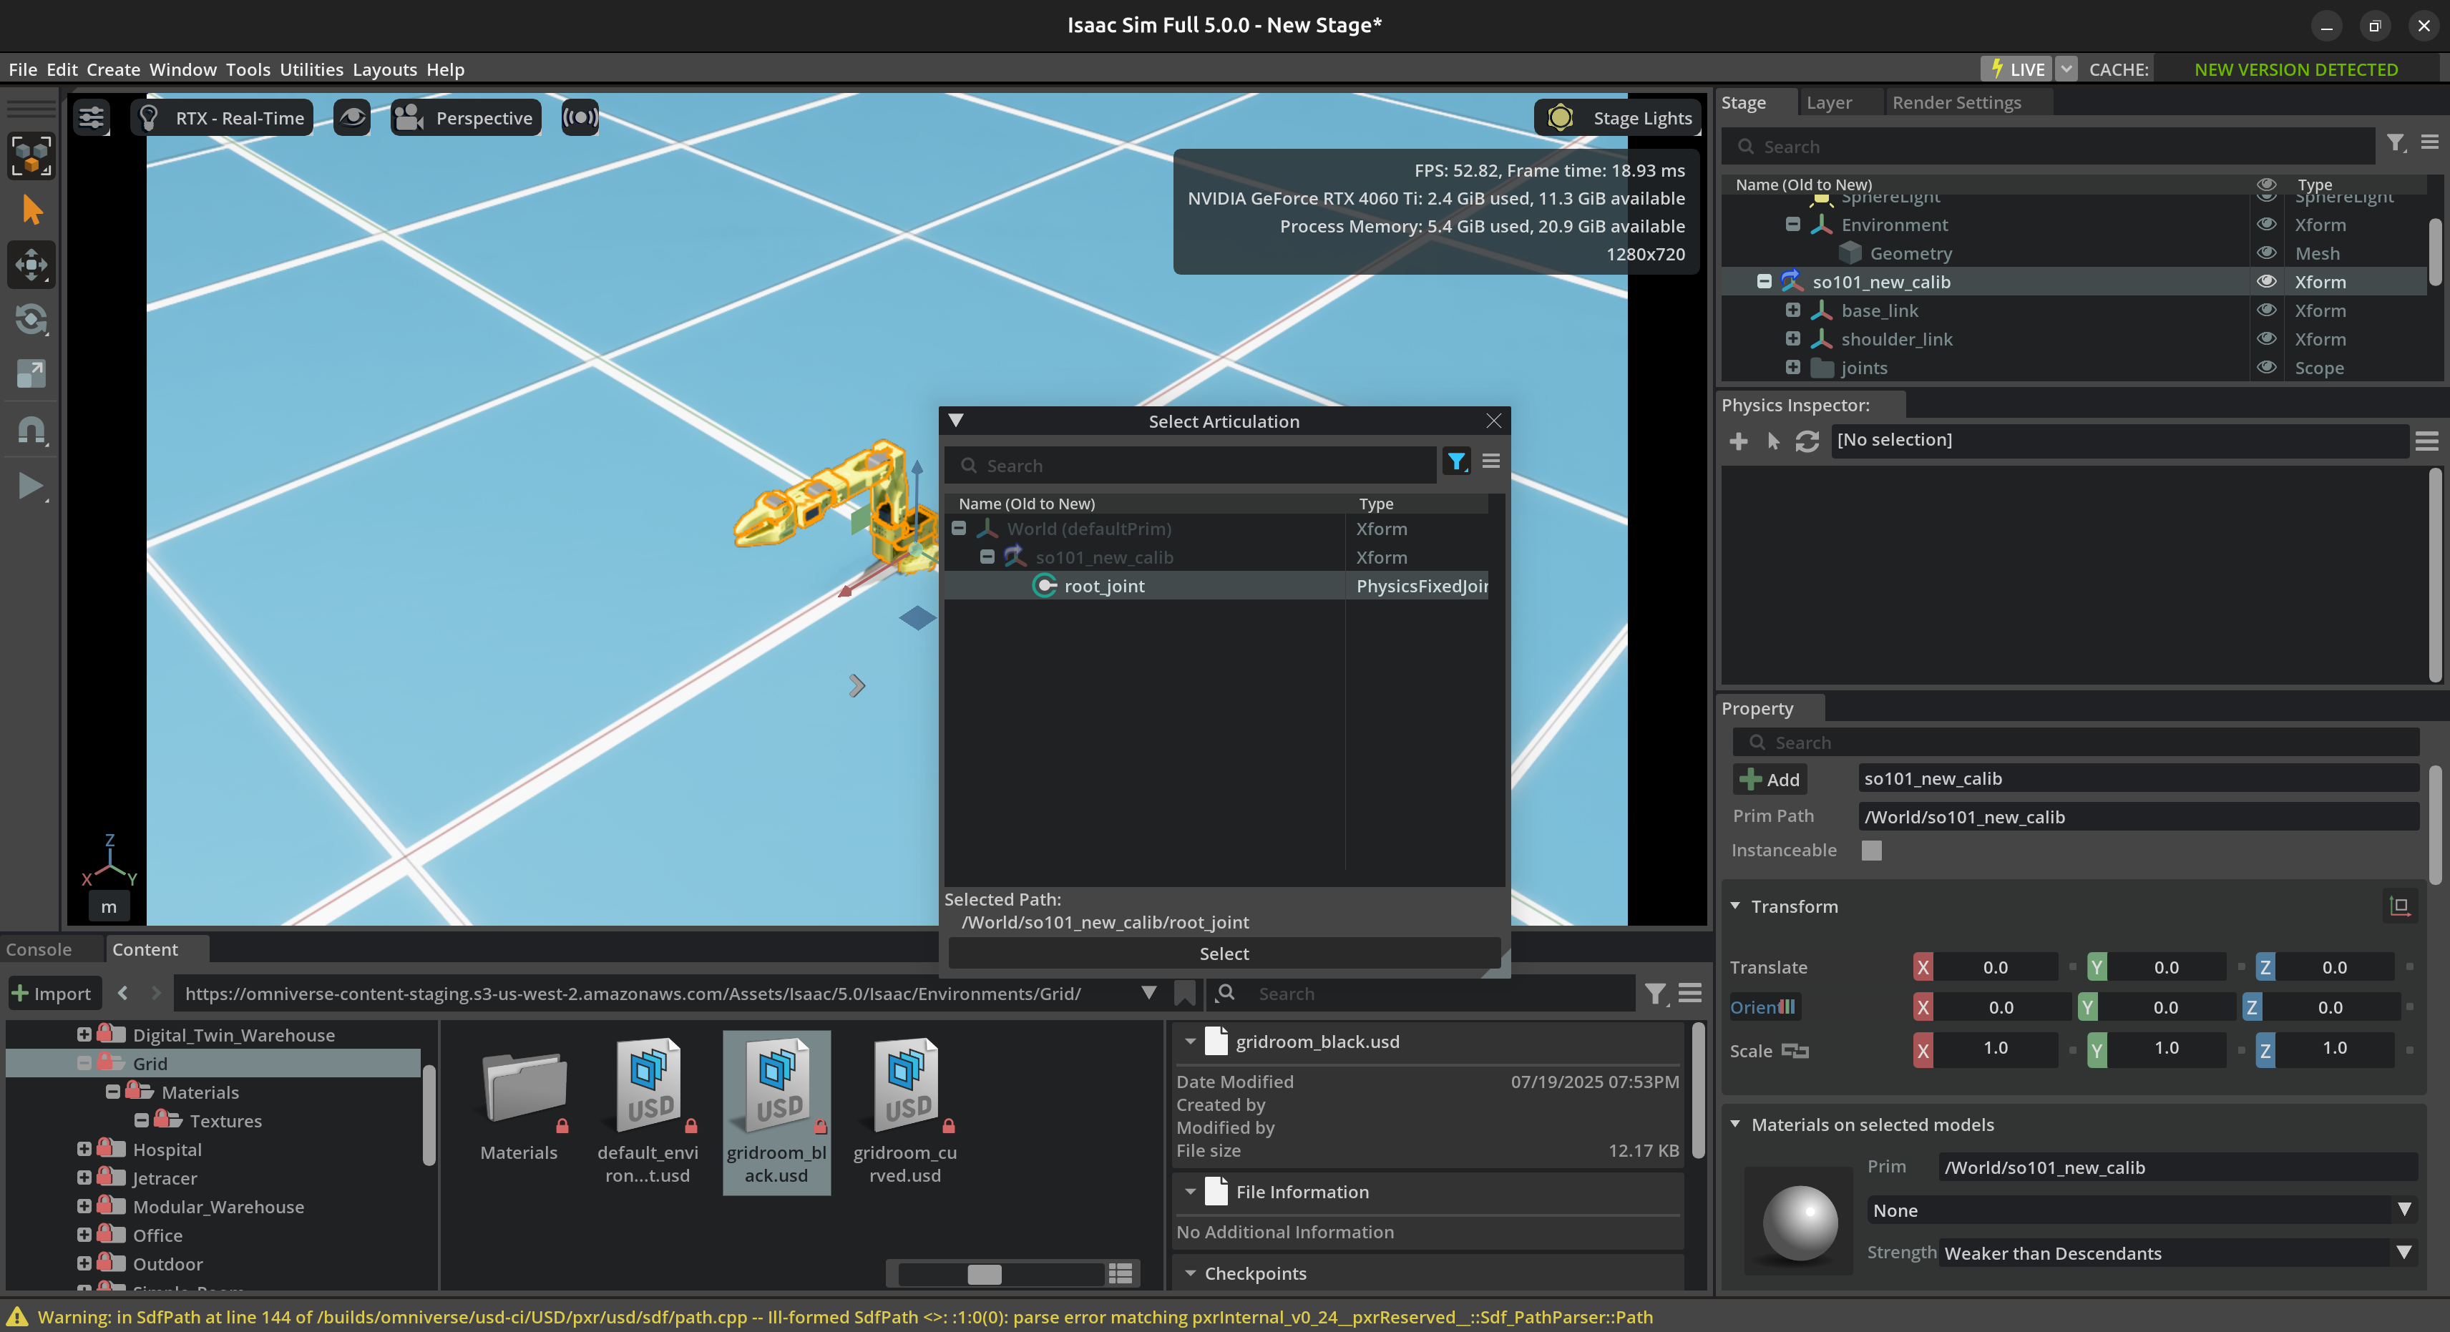Toggle visibility of Geometry mesh

point(2266,253)
